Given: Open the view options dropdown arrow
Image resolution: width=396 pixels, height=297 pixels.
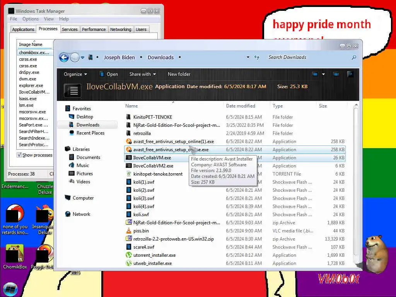Looking at the screenshot, I should pyautogui.click(x=323, y=74).
